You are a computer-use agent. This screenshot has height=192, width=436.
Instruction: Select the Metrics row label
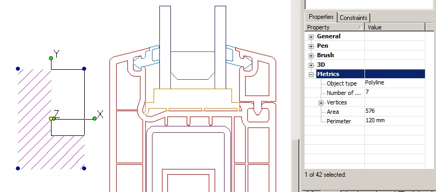(328, 74)
